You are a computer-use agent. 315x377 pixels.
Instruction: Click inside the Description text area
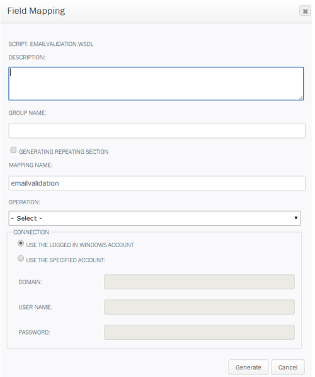coord(156,83)
